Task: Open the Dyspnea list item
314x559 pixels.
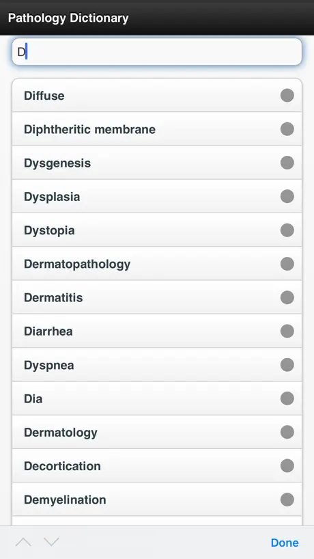Action: click(157, 365)
